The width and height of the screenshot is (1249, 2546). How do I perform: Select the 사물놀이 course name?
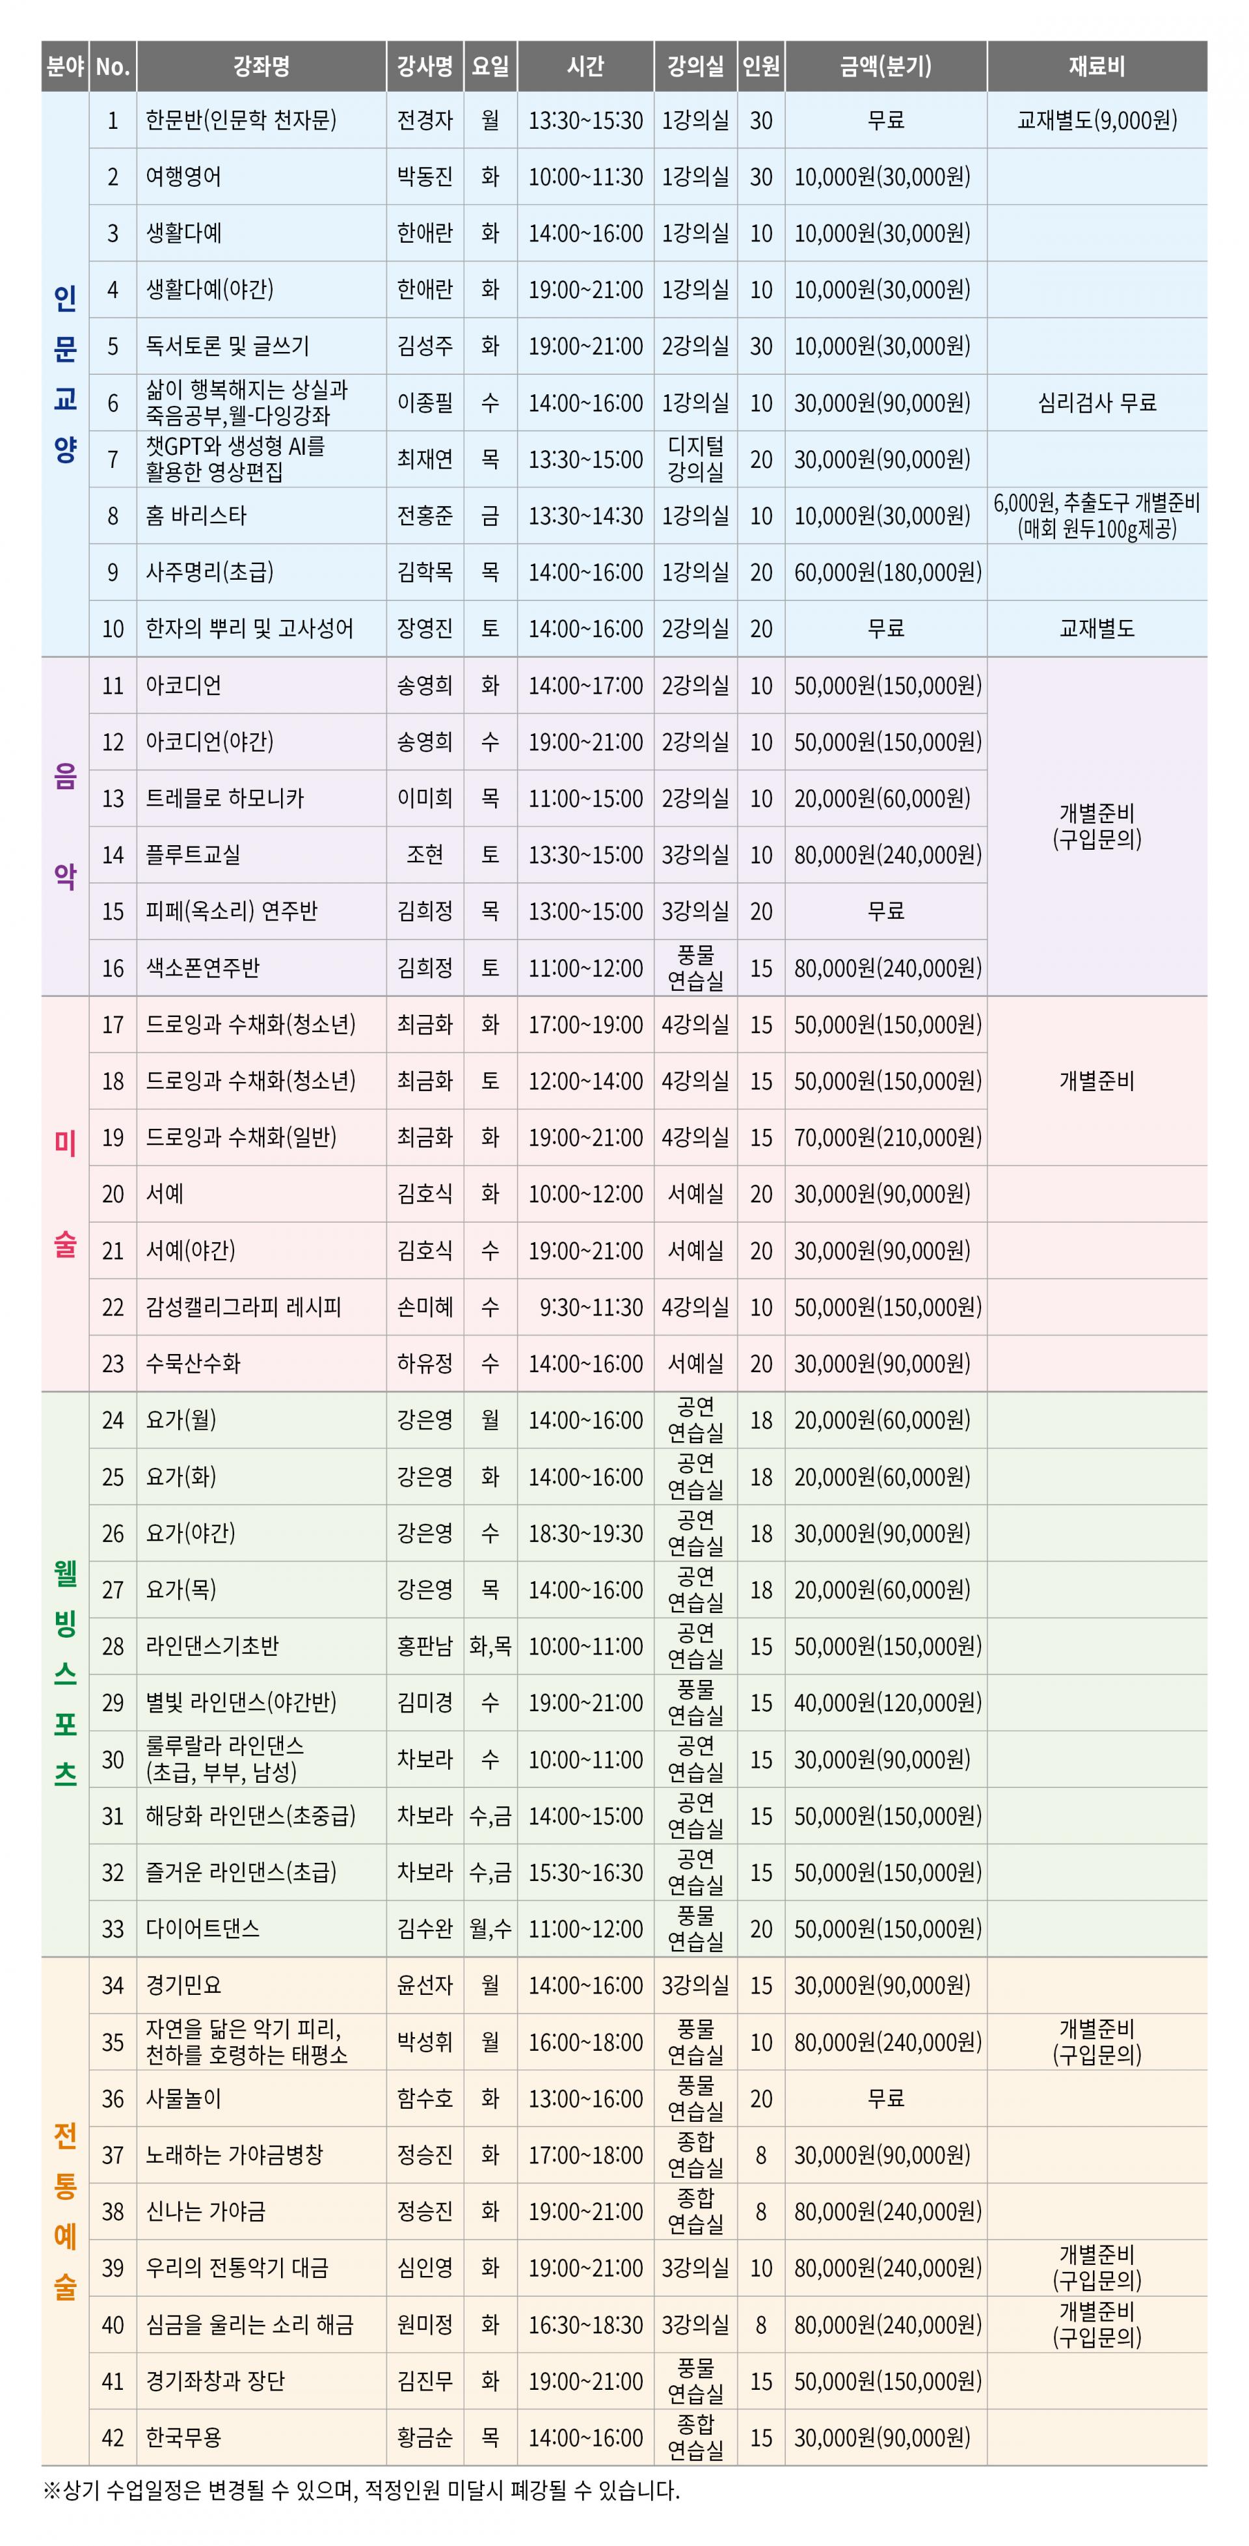184,2098
